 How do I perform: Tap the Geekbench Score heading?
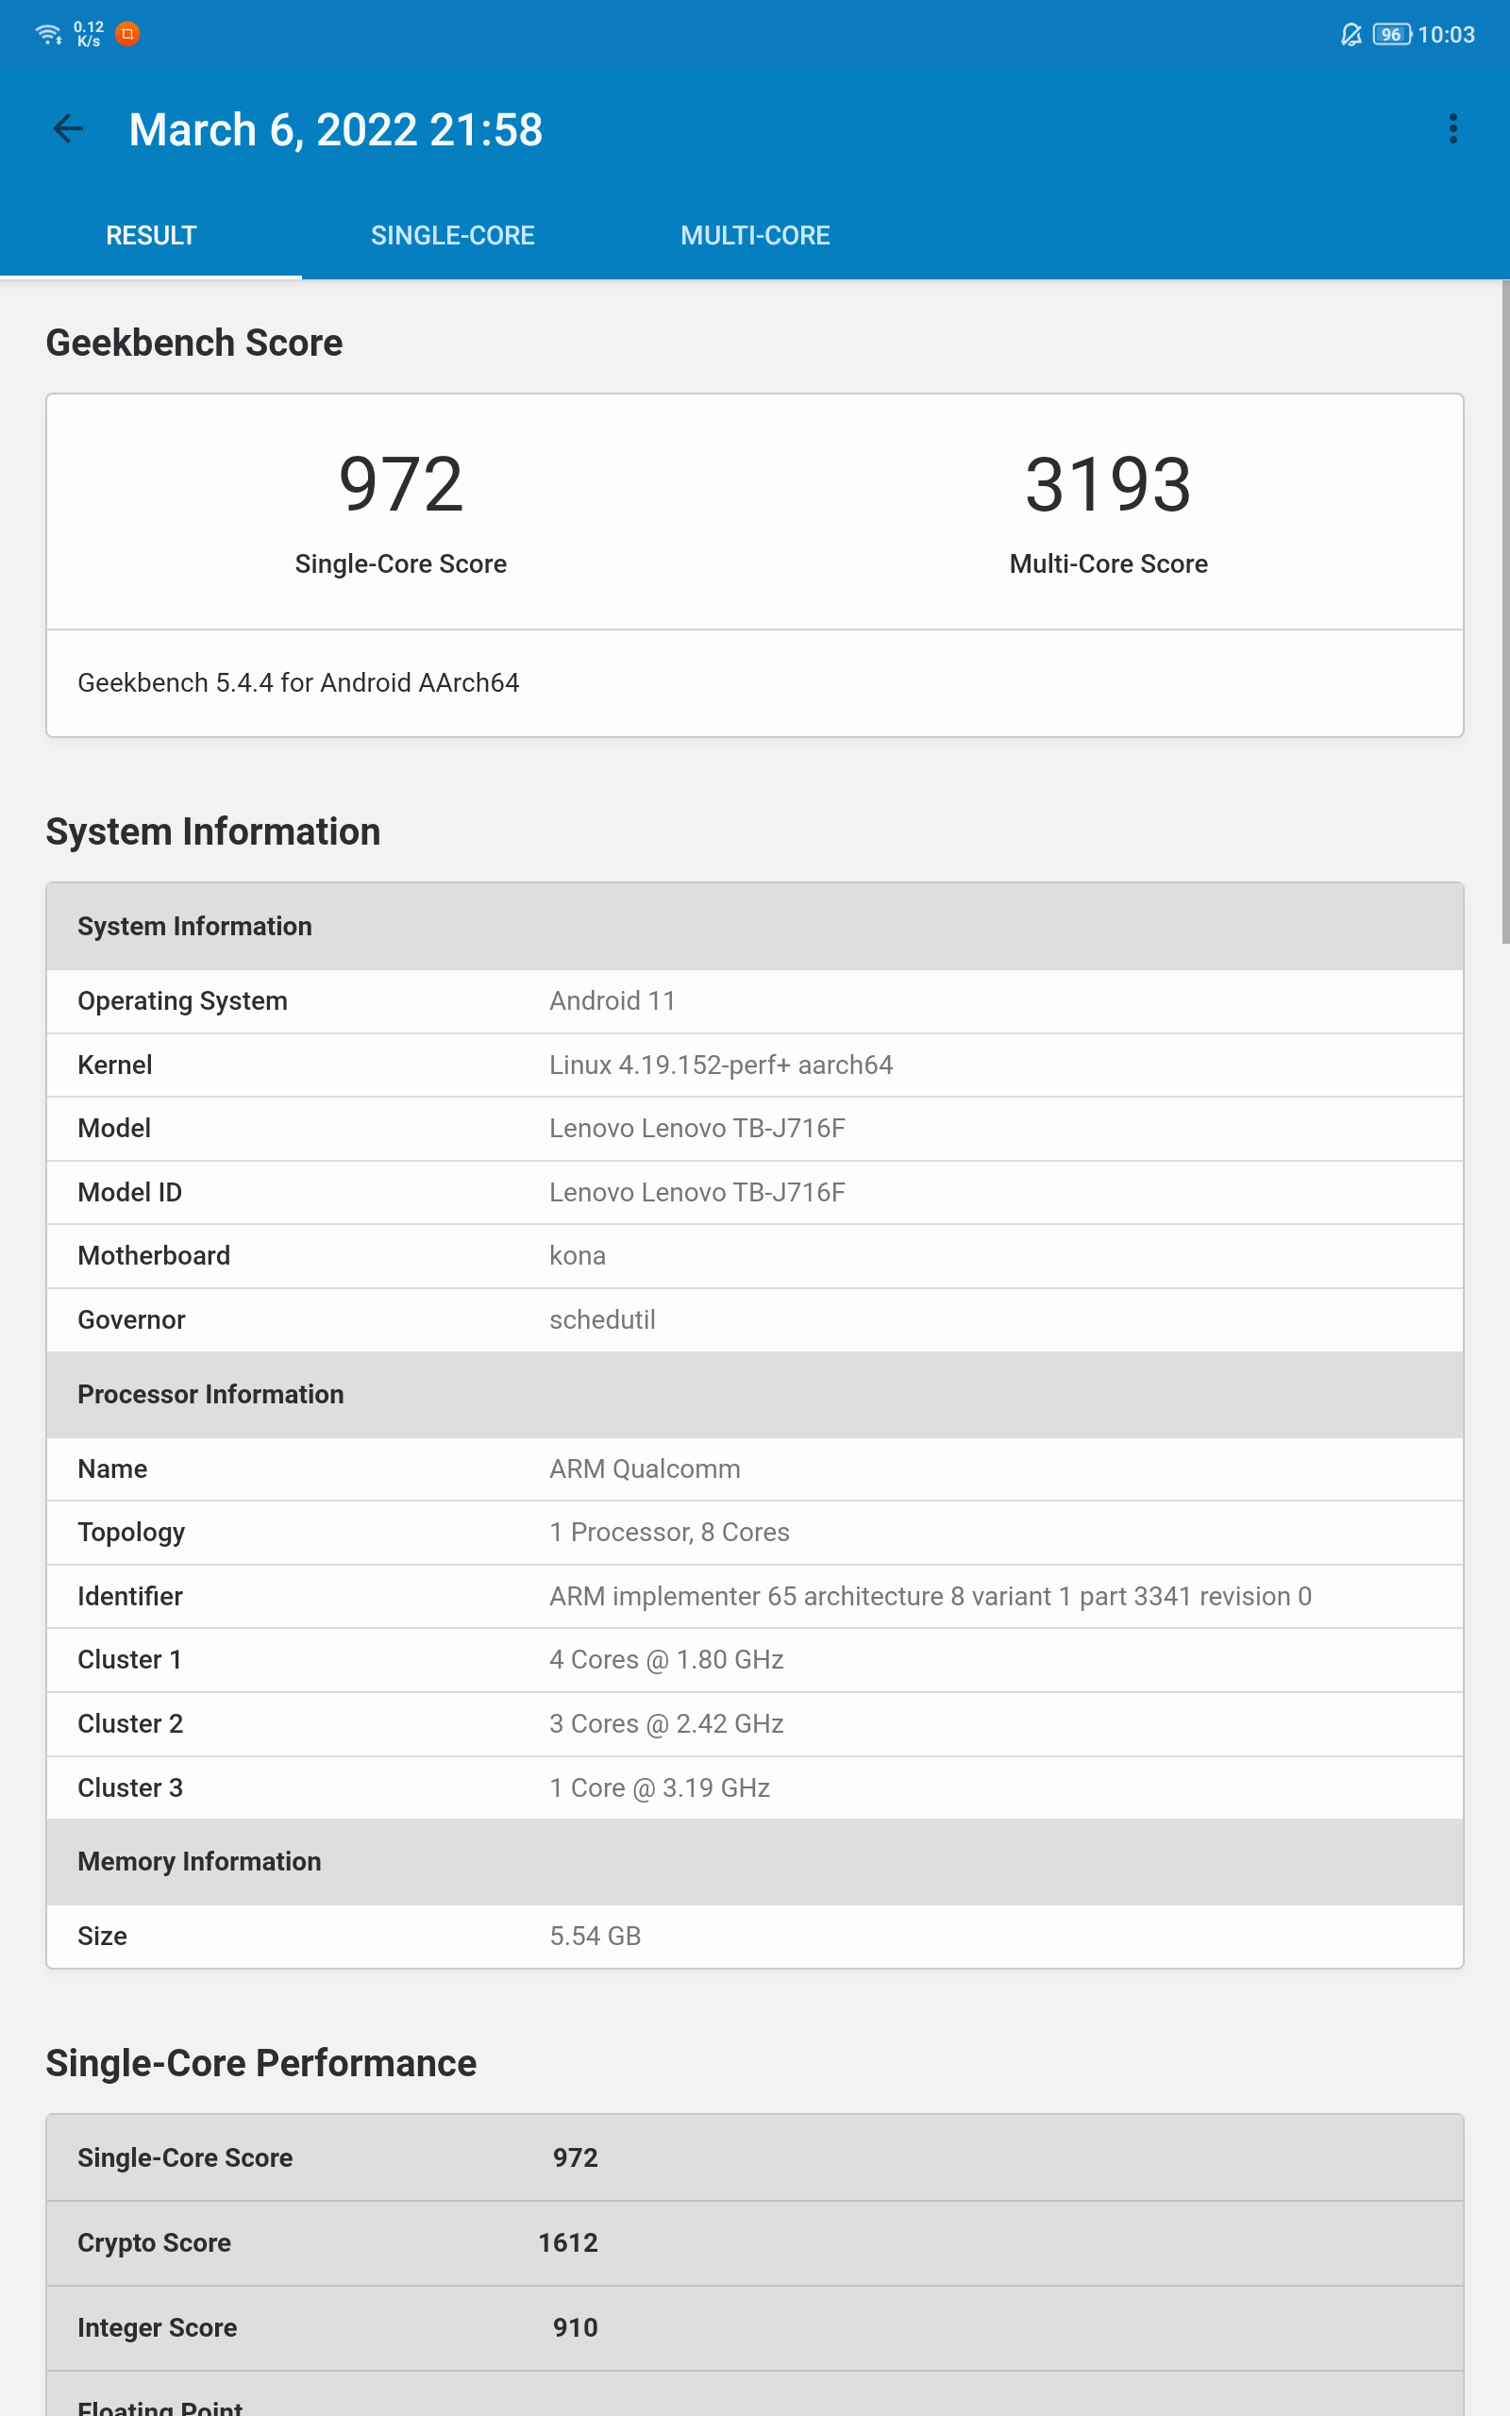click(193, 343)
